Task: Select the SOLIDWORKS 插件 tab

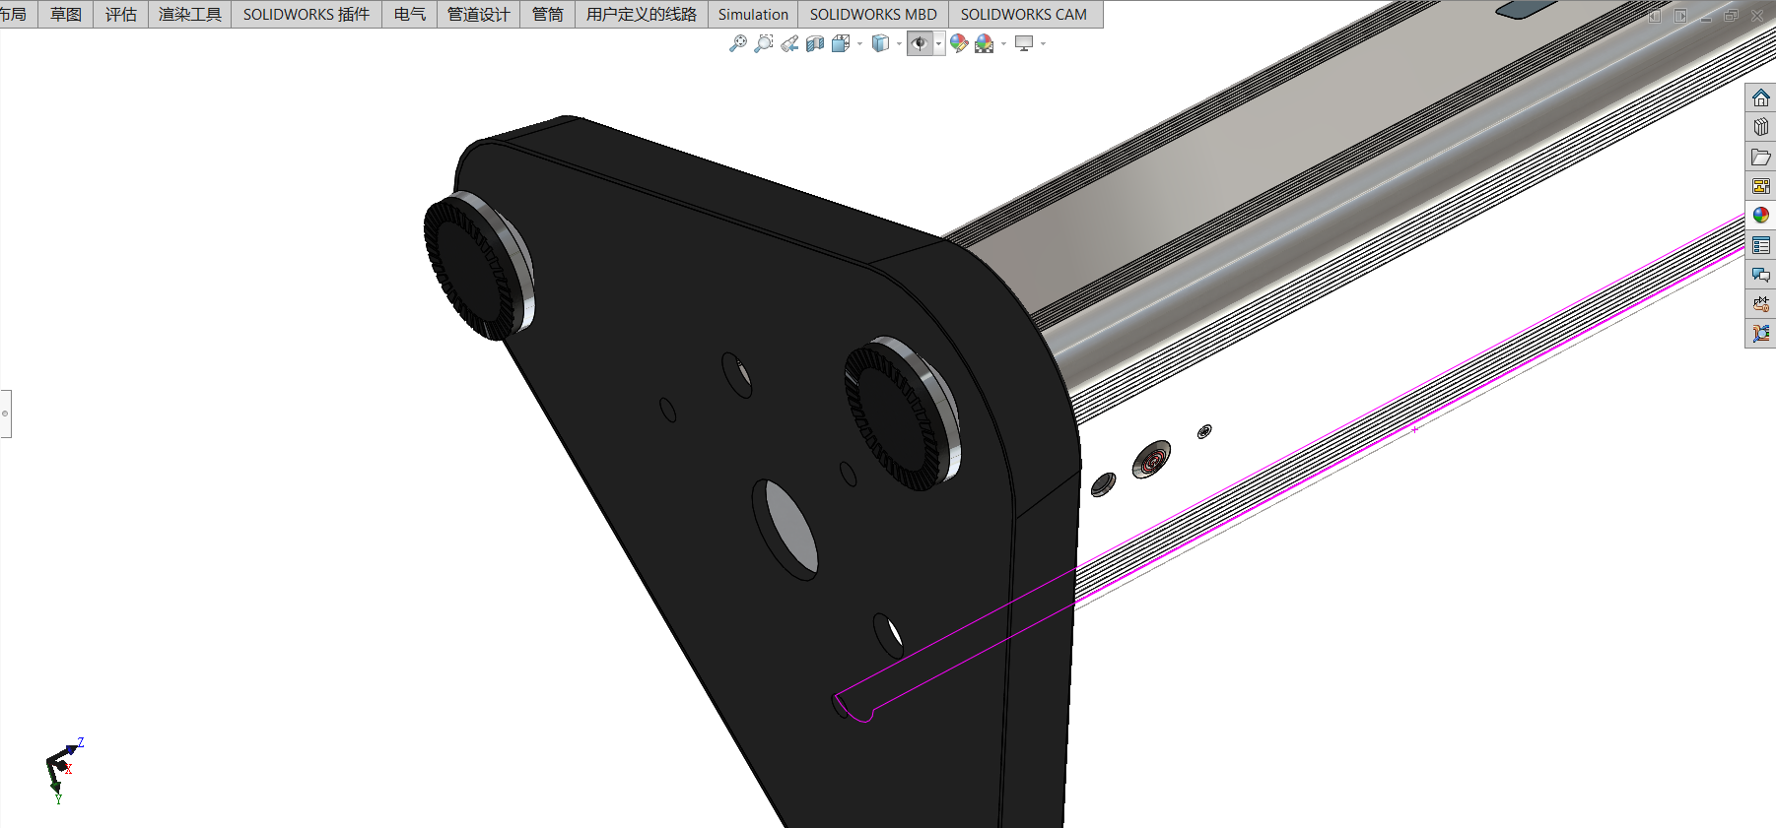Action: pos(307,14)
